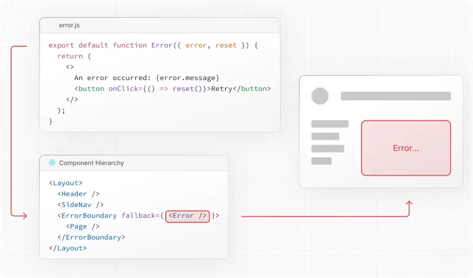473x278 pixels.
Task: Click the opening <Layout> tag
Action: pyautogui.click(x=65, y=183)
